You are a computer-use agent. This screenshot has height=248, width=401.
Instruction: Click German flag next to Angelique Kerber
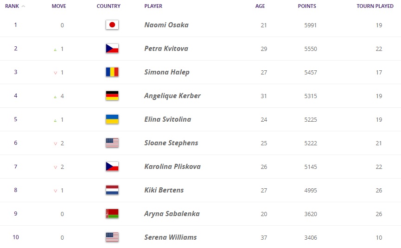112,96
